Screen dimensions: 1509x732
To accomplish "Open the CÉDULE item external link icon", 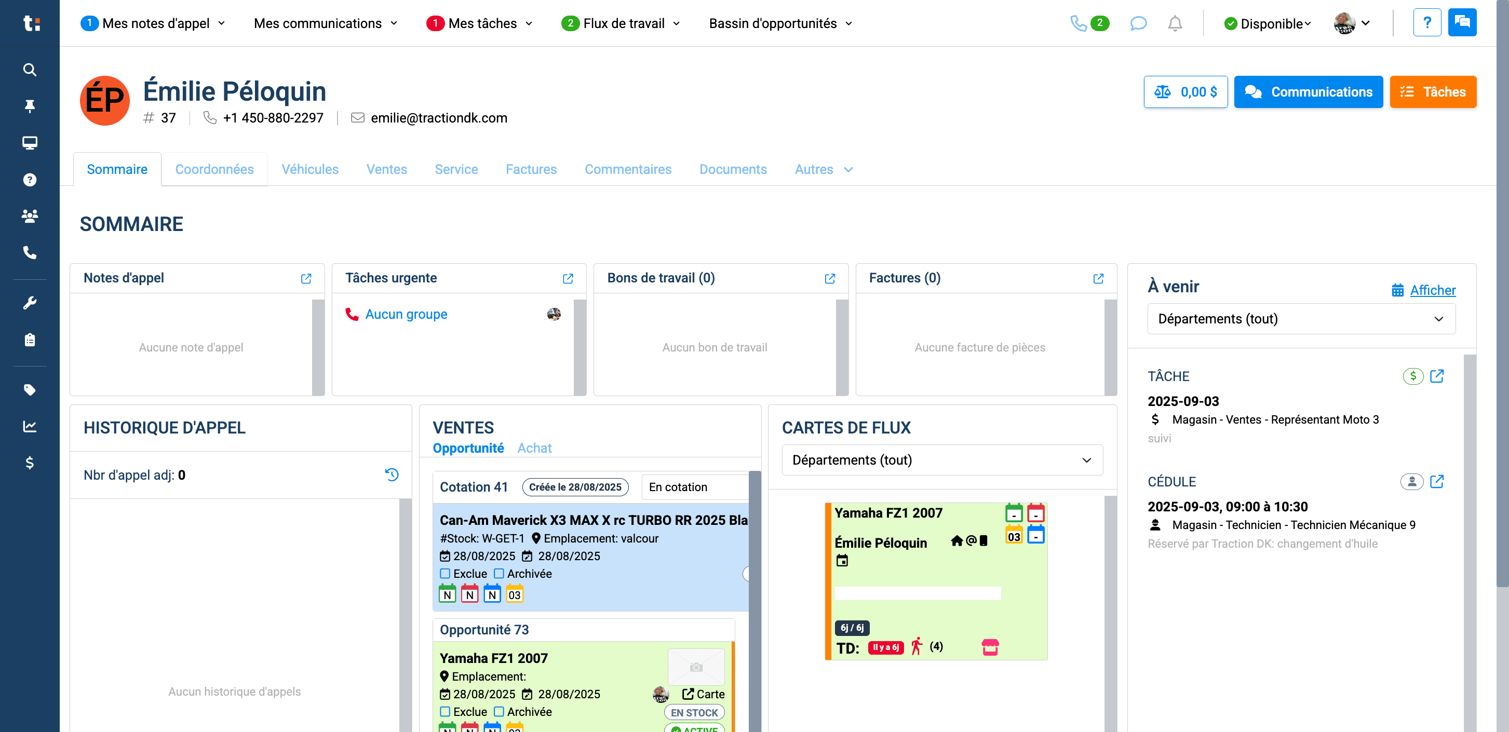I will click(1436, 481).
